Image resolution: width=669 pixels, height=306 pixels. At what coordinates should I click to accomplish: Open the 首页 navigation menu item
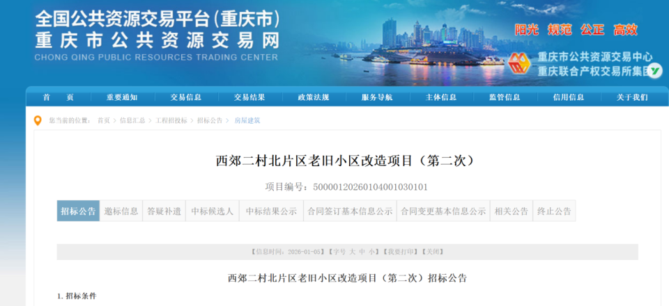click(59, 97)
